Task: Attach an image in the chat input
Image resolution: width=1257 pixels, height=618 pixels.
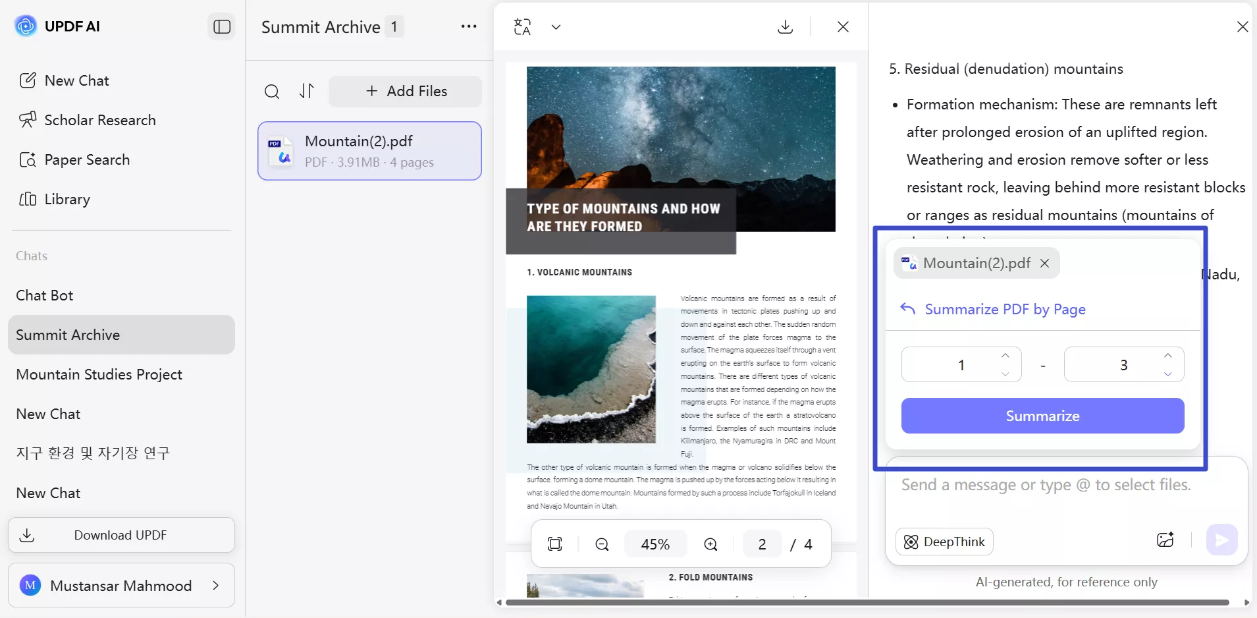Action: point(1165,540)
